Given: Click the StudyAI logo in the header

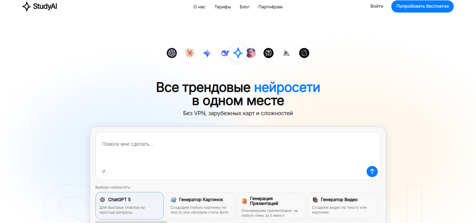Looking at the screenshot, I should [39, 6].
